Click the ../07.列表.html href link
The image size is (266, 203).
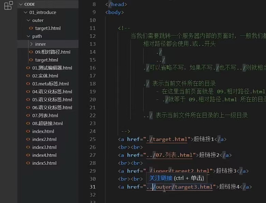point(169,155)
